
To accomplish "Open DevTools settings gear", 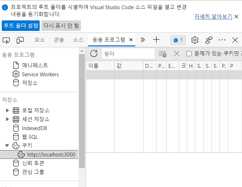I will point(195,40).
